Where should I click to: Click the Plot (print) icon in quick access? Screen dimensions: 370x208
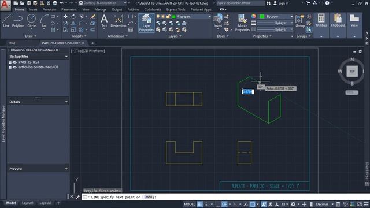point(55,3)
